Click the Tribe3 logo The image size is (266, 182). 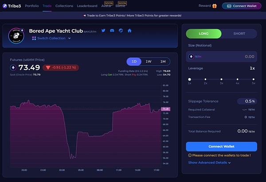point(11,6)
